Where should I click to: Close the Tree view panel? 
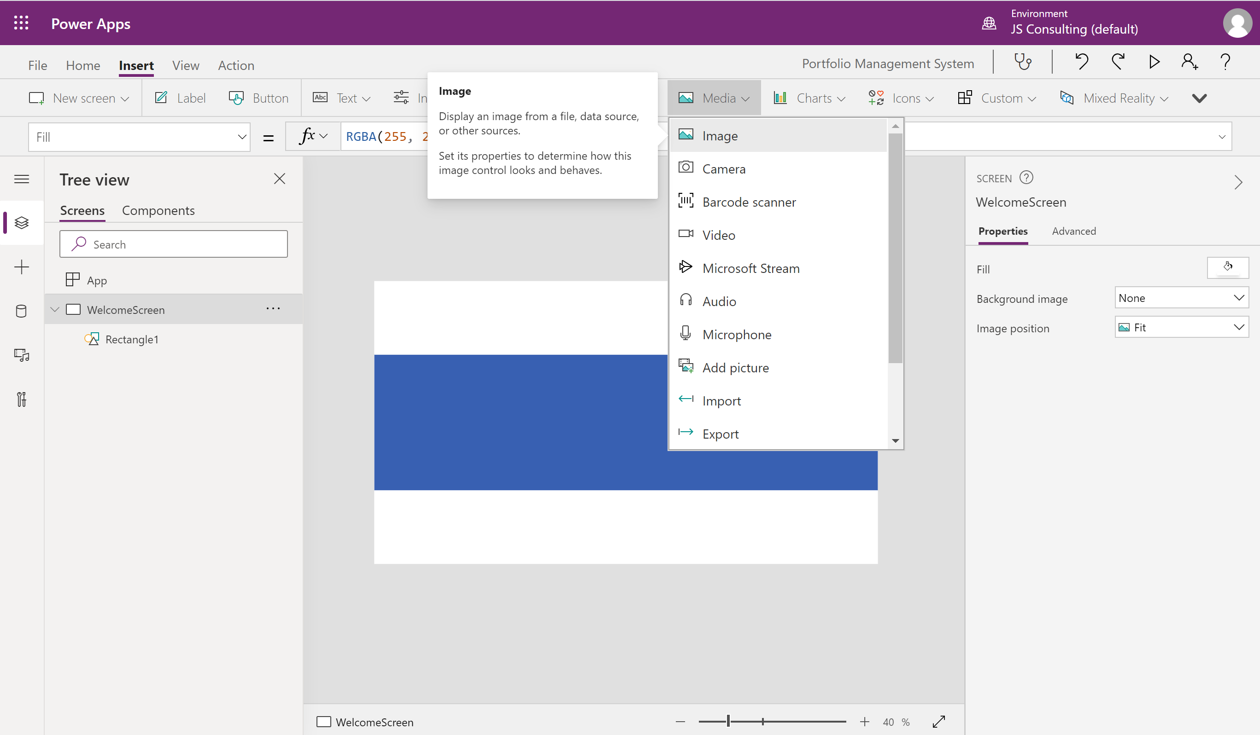coord(280,179)
